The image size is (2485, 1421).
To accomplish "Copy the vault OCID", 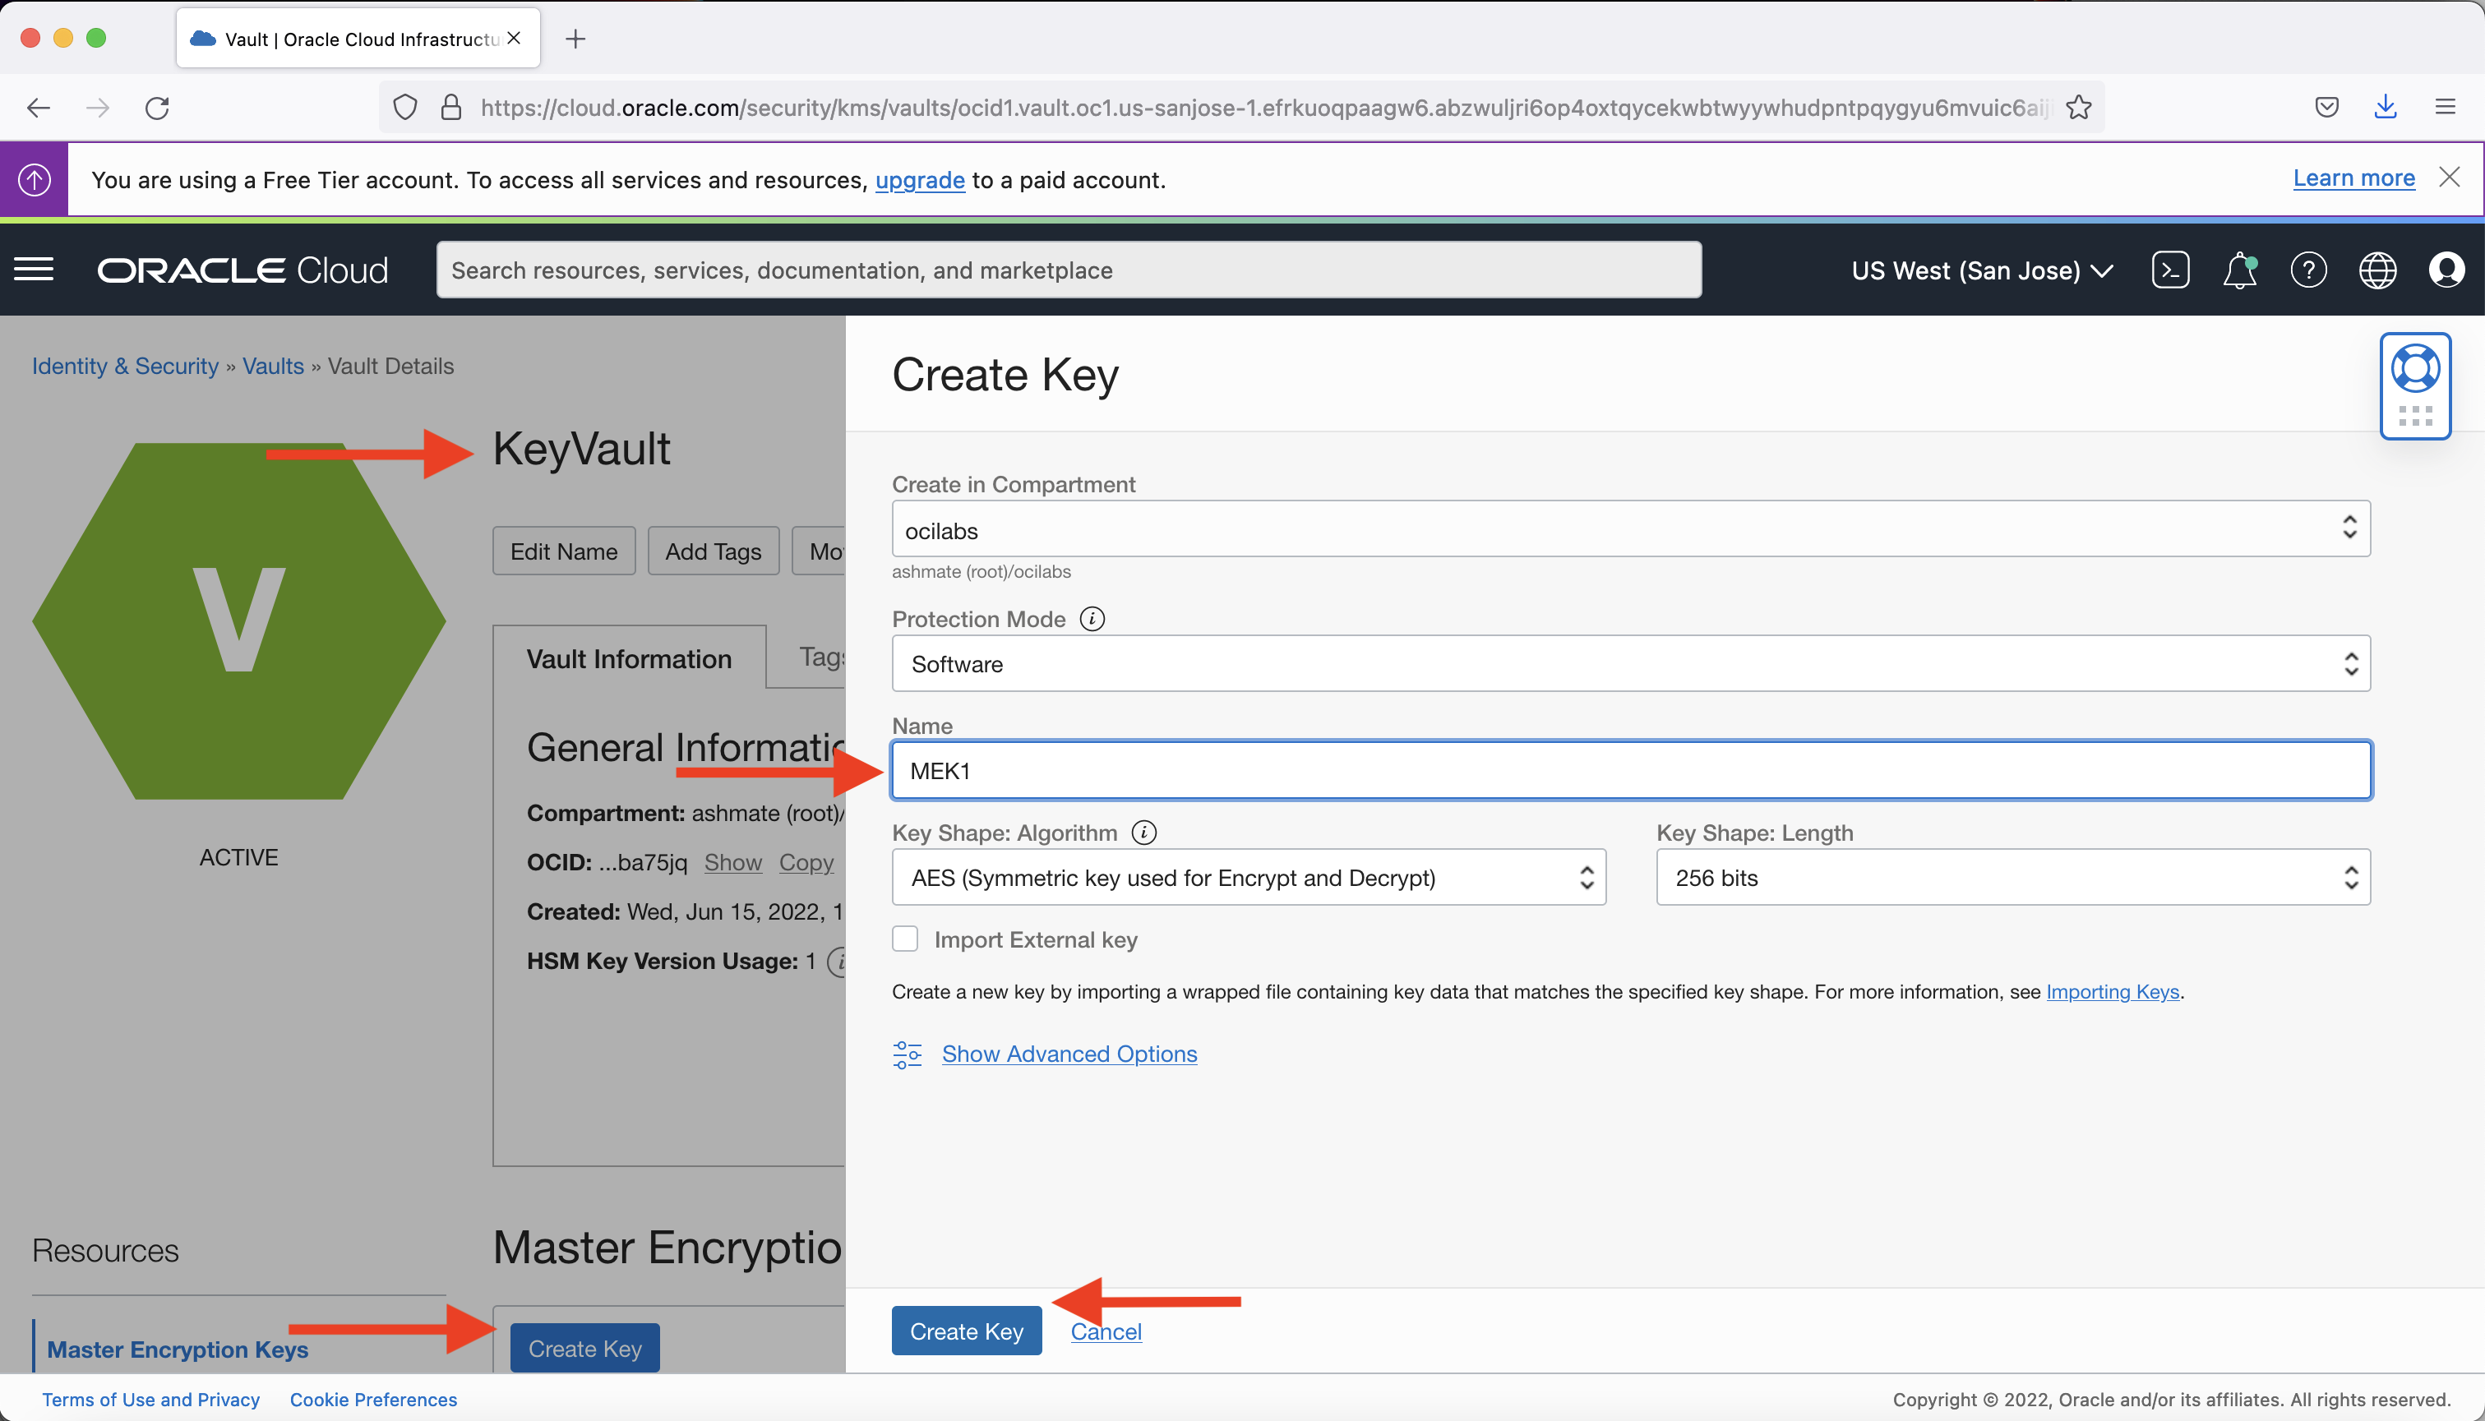I will (806, 862).
